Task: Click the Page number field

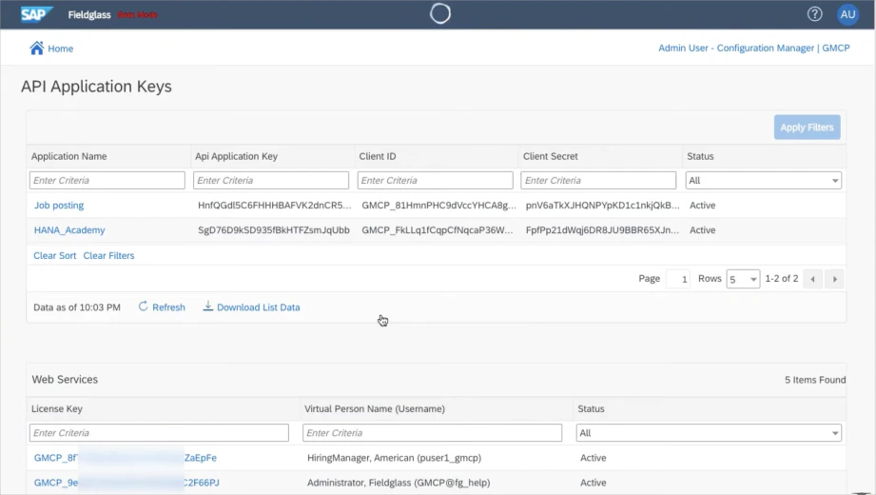Action: (x=677, y=279)
